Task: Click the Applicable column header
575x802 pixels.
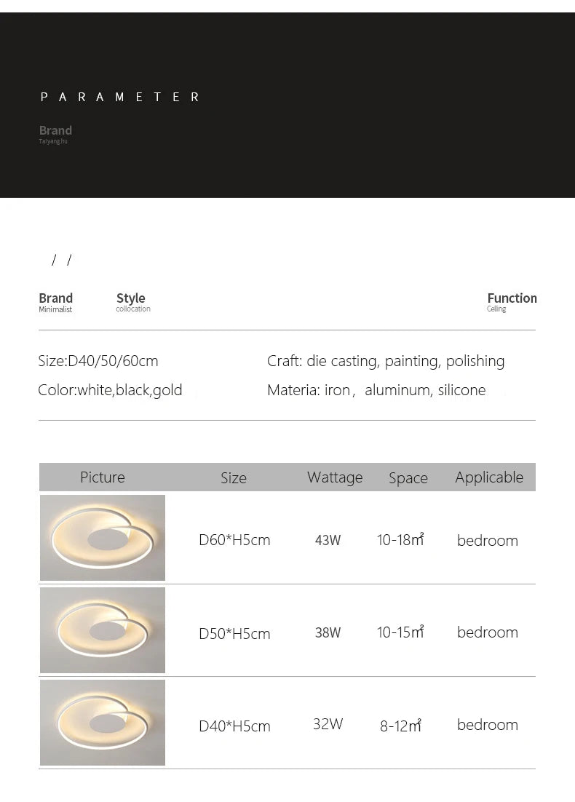Action: (x=489, y=477)
